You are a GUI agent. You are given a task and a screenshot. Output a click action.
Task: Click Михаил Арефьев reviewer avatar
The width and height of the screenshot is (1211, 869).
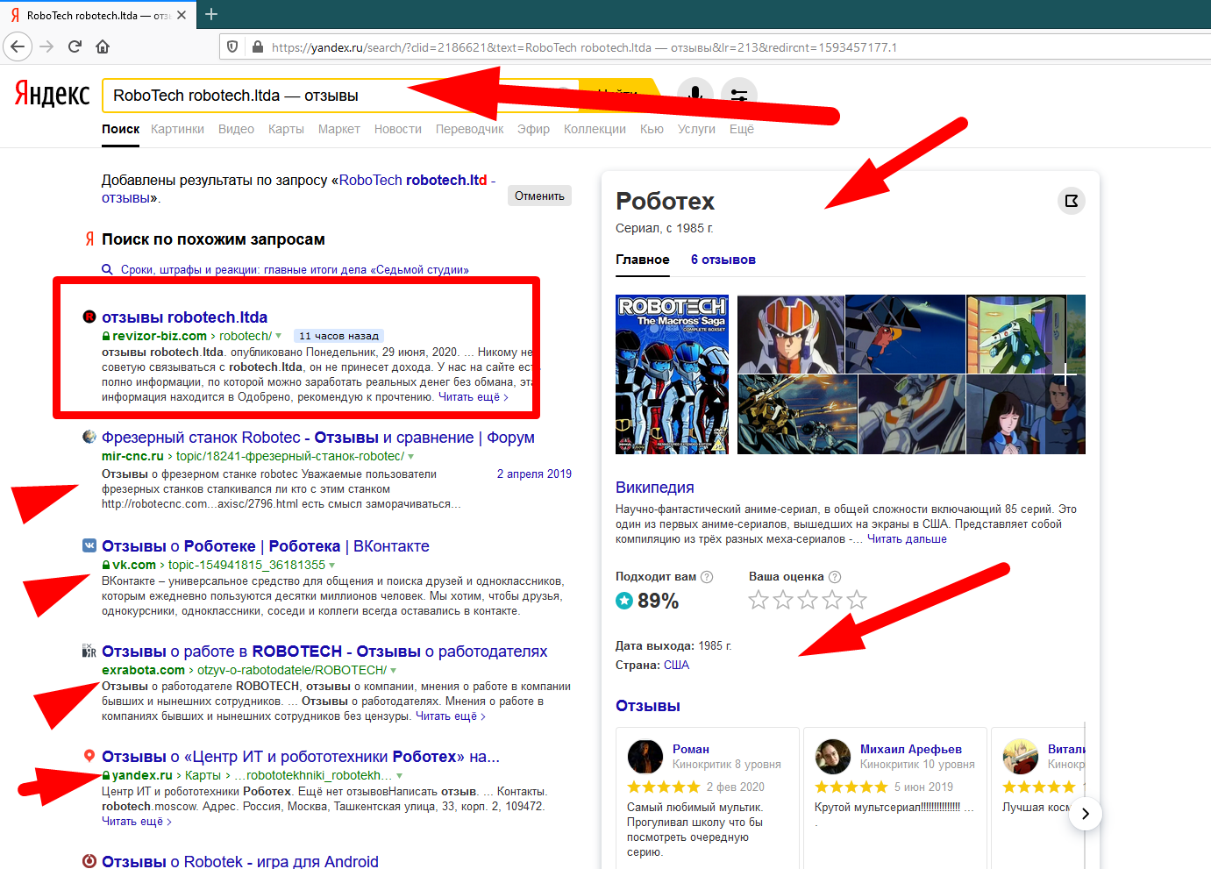click(833, 757)
